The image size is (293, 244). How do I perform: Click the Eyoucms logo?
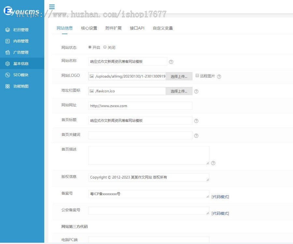pyautogui.click(x=21, y=11)
